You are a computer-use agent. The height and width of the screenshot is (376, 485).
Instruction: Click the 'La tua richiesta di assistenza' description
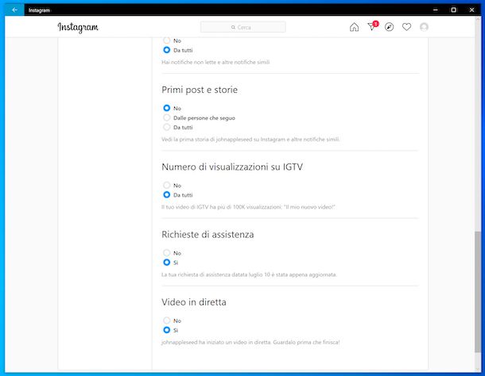click(249, 274)
